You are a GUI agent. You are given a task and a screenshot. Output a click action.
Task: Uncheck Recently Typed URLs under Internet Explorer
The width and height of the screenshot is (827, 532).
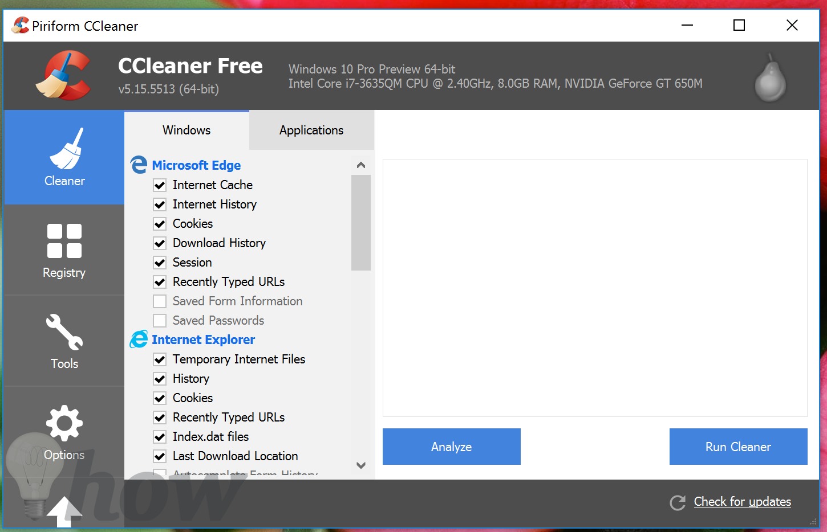[160, 418]
